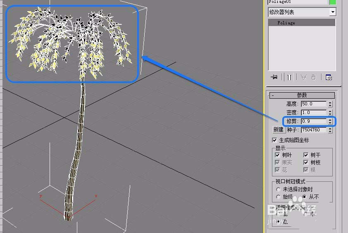Click the pin stack icon
Viewport: 348px width, 233px height.
point(274,77)
